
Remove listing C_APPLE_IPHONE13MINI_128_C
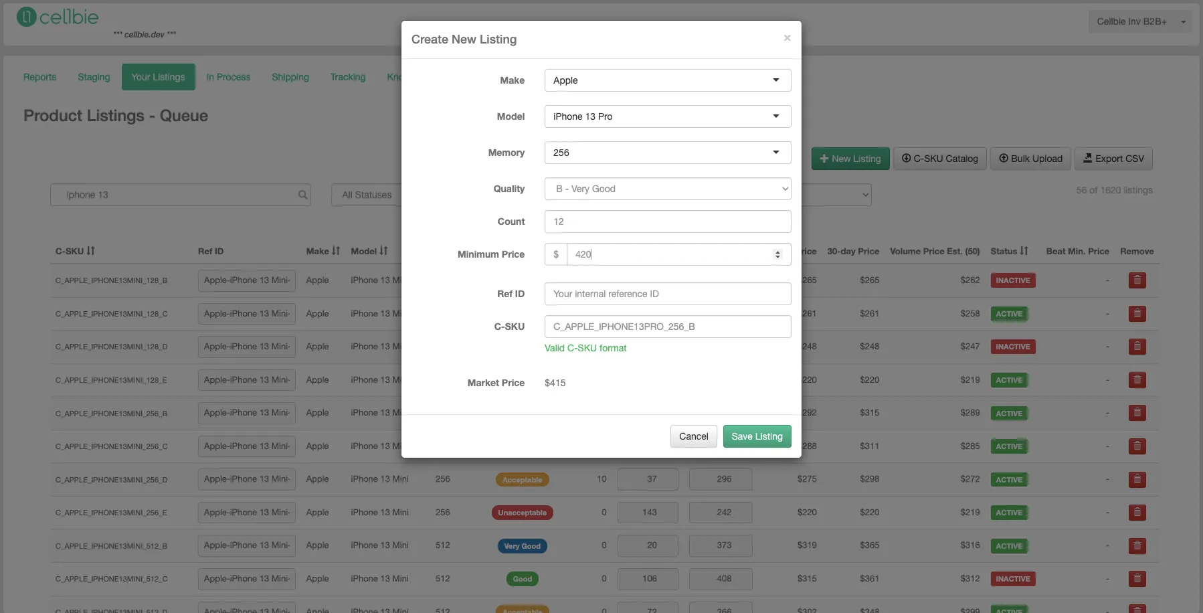[x=1137, y=314]
